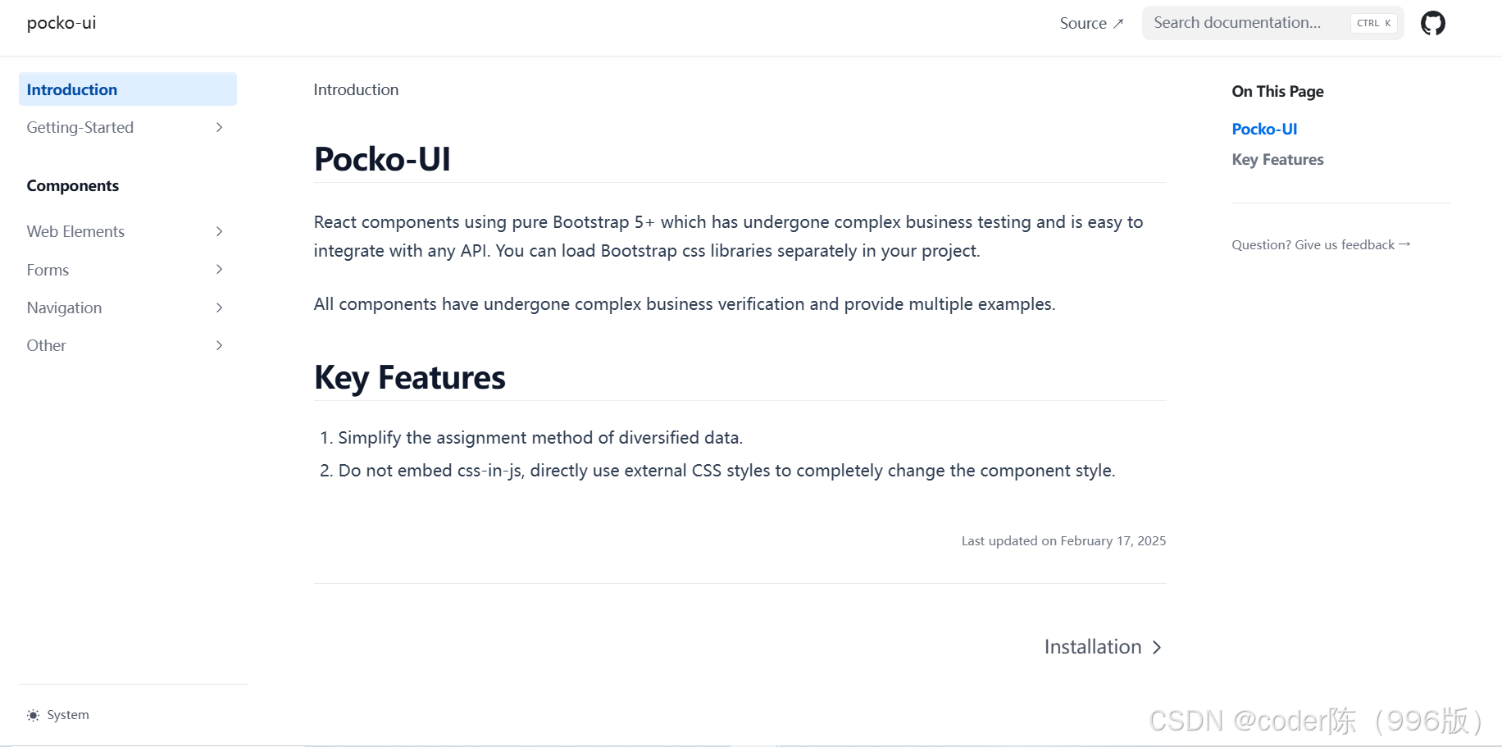Switch color theme using System toggle
The width and height of the screenshot is (1502, 747).
click(57, 714)
